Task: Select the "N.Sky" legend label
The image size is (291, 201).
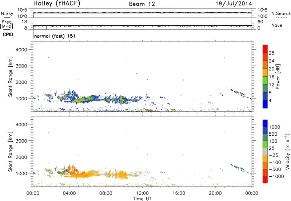Action: pos(7,13)
